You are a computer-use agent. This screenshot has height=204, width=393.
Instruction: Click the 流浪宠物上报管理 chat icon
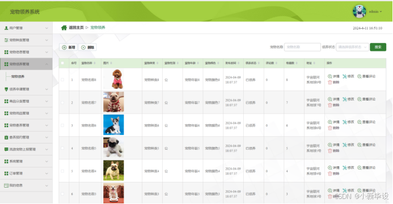point(6,149)
